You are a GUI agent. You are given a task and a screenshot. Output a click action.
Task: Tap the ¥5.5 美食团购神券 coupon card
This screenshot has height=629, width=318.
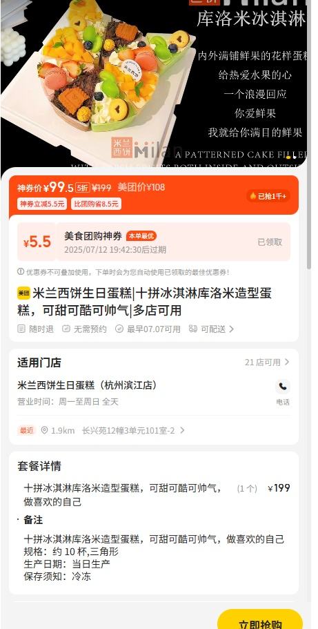click(154, 242)
